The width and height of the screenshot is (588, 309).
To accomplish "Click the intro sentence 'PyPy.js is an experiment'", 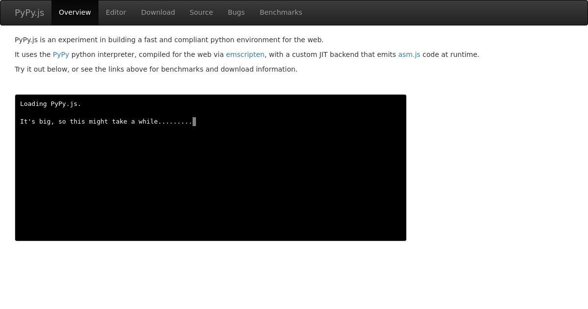I will pyautogui.click(x=169, y=40).
